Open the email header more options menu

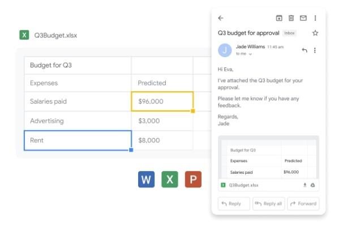coord(315,18)
